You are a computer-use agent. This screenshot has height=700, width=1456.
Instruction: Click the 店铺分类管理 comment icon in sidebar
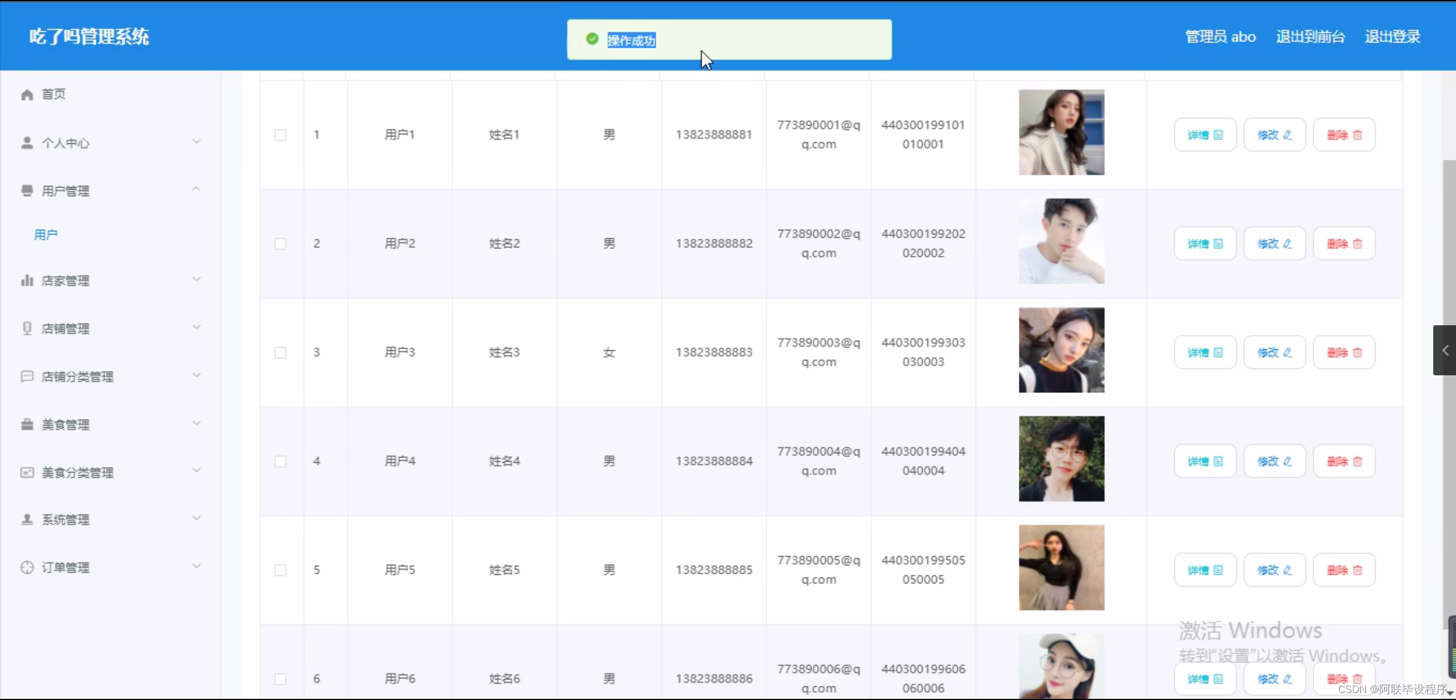click(27, 376)
